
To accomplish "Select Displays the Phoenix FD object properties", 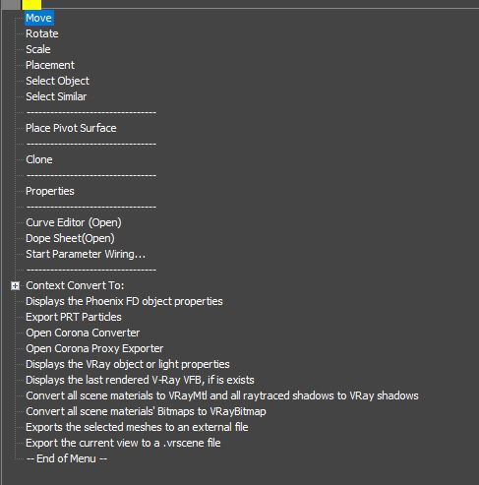I will [124, 301].
